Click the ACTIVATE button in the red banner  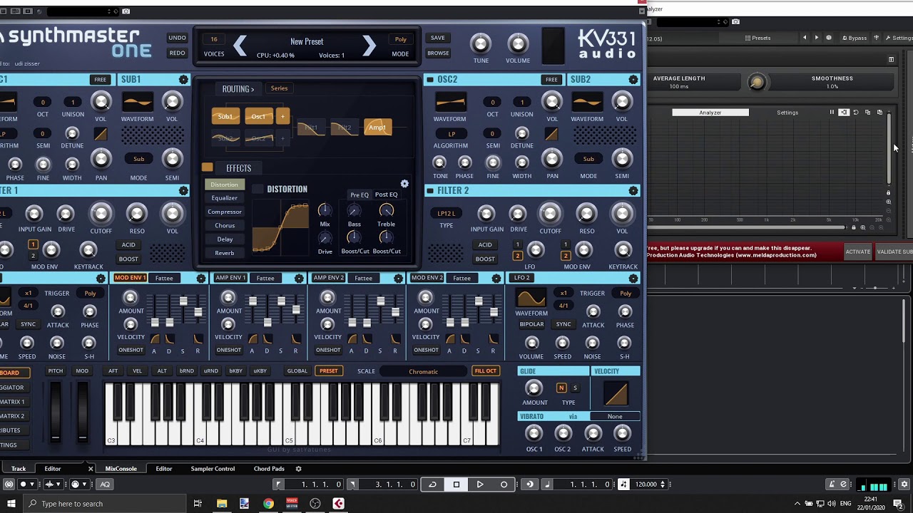[857, 252]
